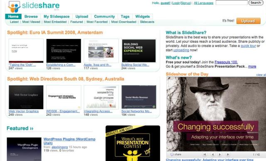Open the Signup link
This screenshot has height=161, width=266.
click(186, 3)
